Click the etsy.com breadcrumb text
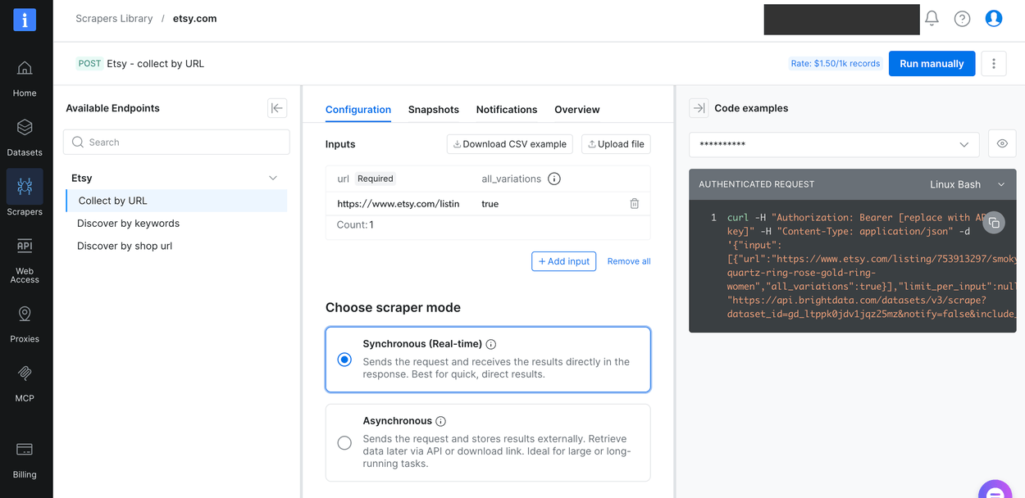This screenshot has height=498, width=1025. click(194, 18)
